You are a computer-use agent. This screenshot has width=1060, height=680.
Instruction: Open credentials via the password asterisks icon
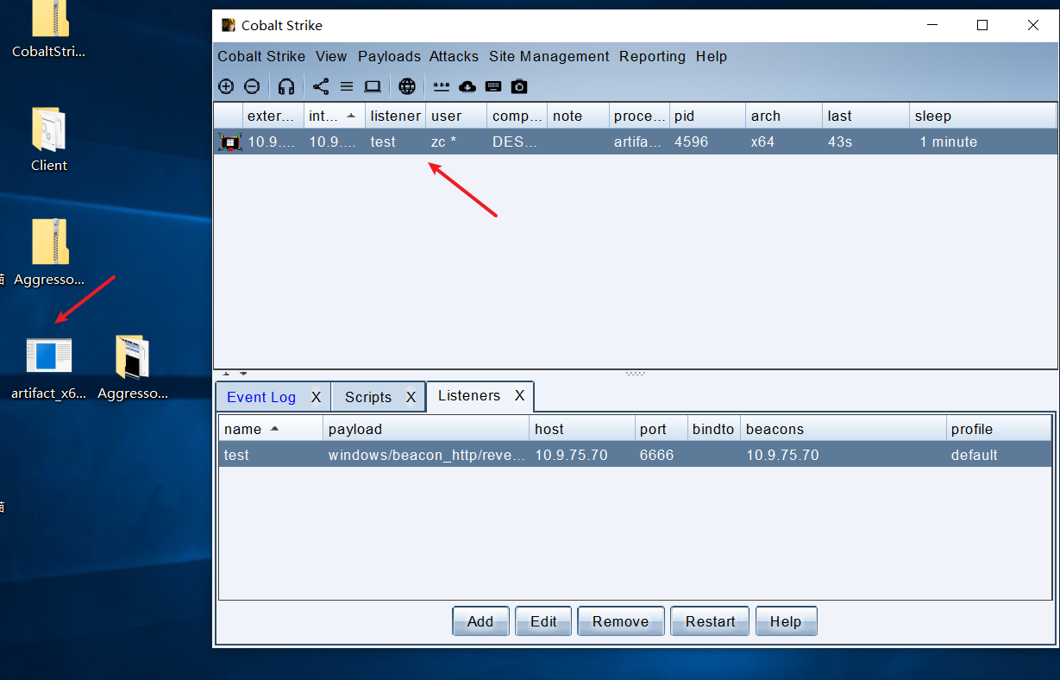(442, 86)
